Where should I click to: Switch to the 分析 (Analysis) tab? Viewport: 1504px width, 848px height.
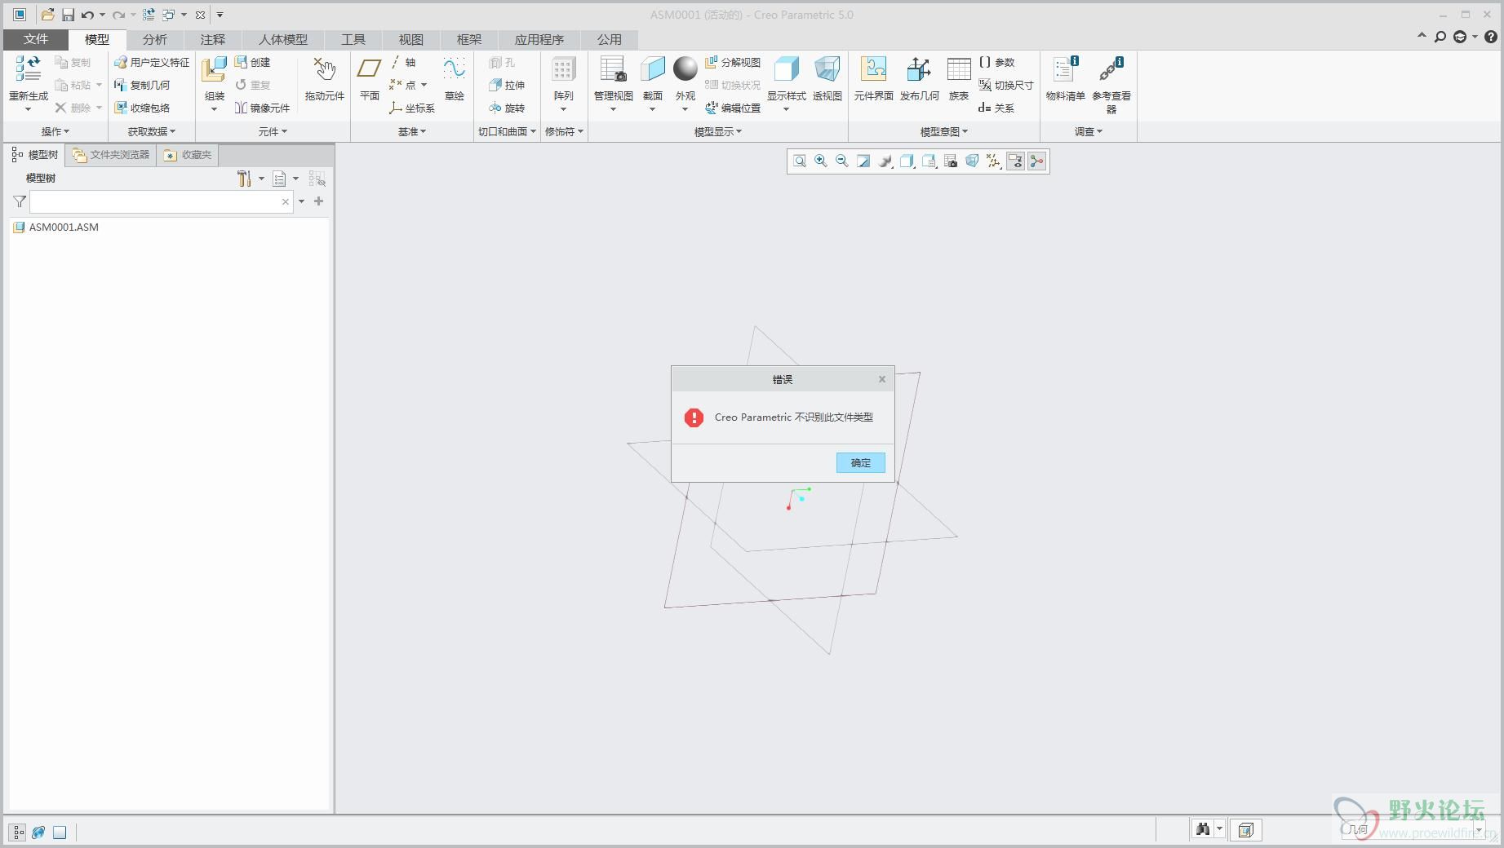point(154,39)
